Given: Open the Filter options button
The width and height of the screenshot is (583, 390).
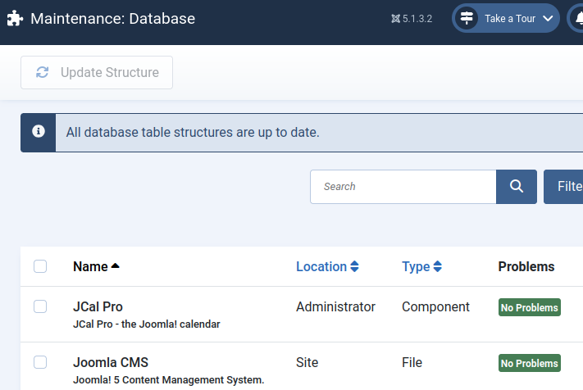Looking at the screenshot, I should click(563, 187).
